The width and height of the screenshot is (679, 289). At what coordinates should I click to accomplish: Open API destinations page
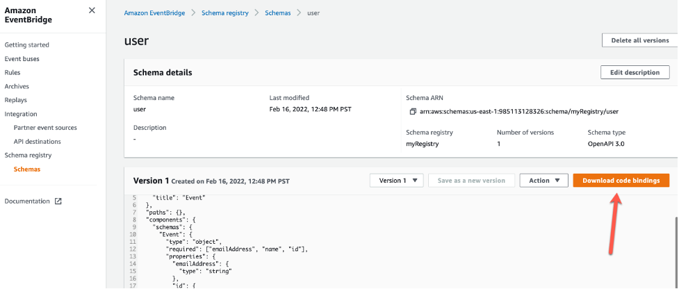(x=38, y=142)
